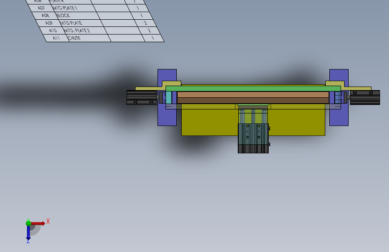This screenshot has height=252, width=389.
Task: Select the cyan block on left side
Action: tap(169, 97)
